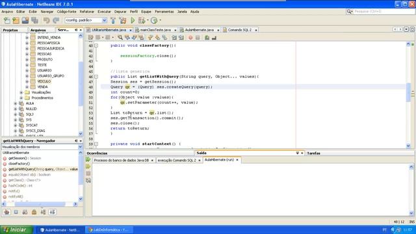
Task: Open the execução Comando SQL 2 output tab
Action: tap(177, 161)
